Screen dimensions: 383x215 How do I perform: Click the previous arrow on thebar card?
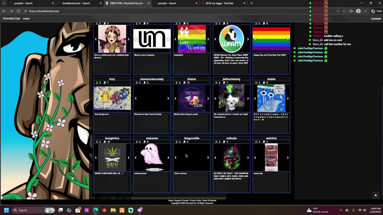pyautogui.click(x=175, y=98)
